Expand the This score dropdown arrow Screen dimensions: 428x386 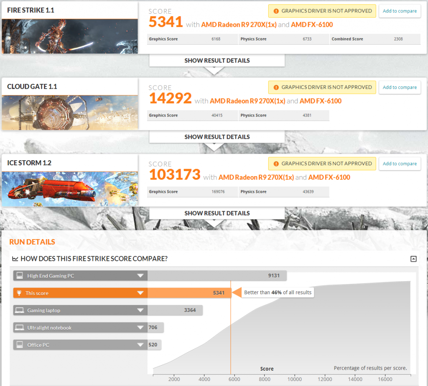tap(140, 293)
